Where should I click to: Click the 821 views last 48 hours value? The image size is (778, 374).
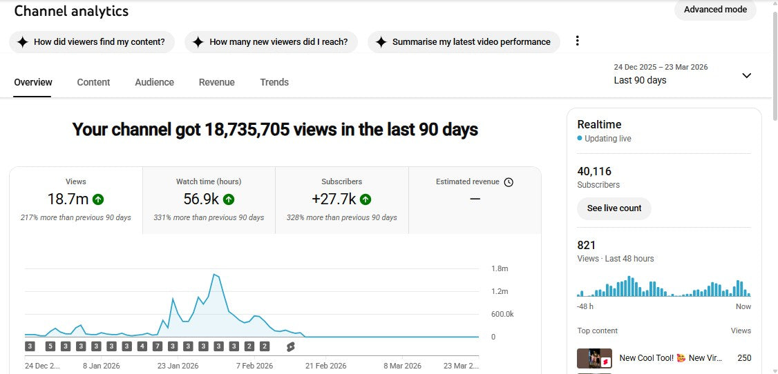pyautogui.click(x=587, y=245)
